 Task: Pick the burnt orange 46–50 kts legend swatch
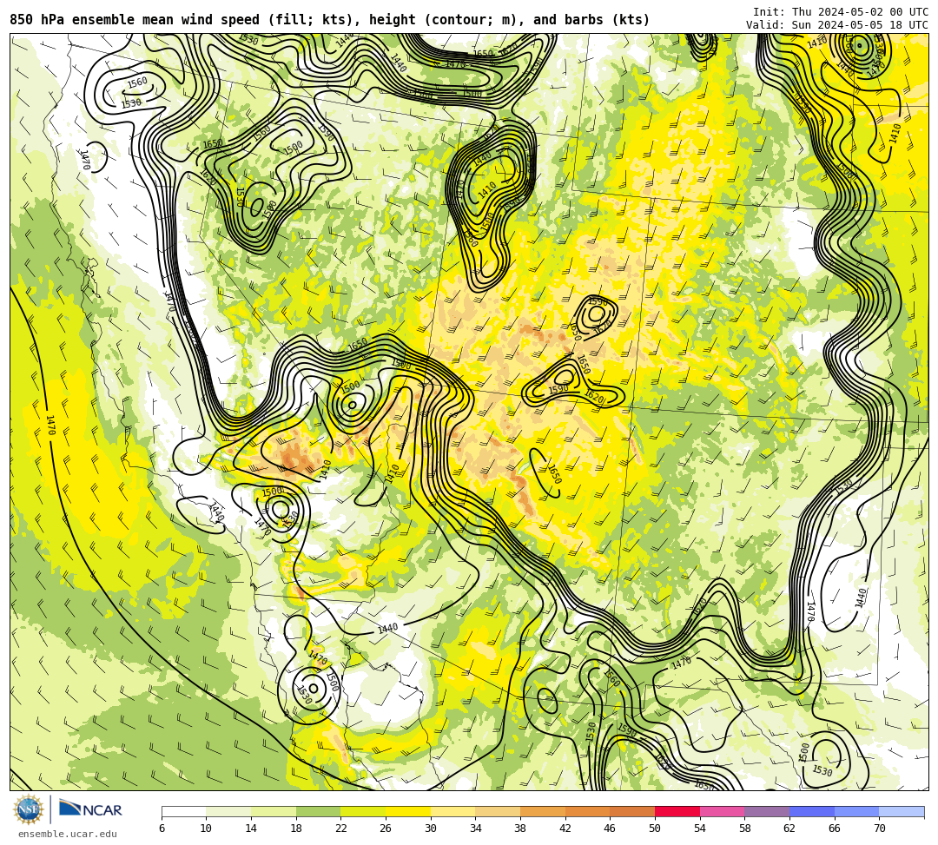[632, 811]
